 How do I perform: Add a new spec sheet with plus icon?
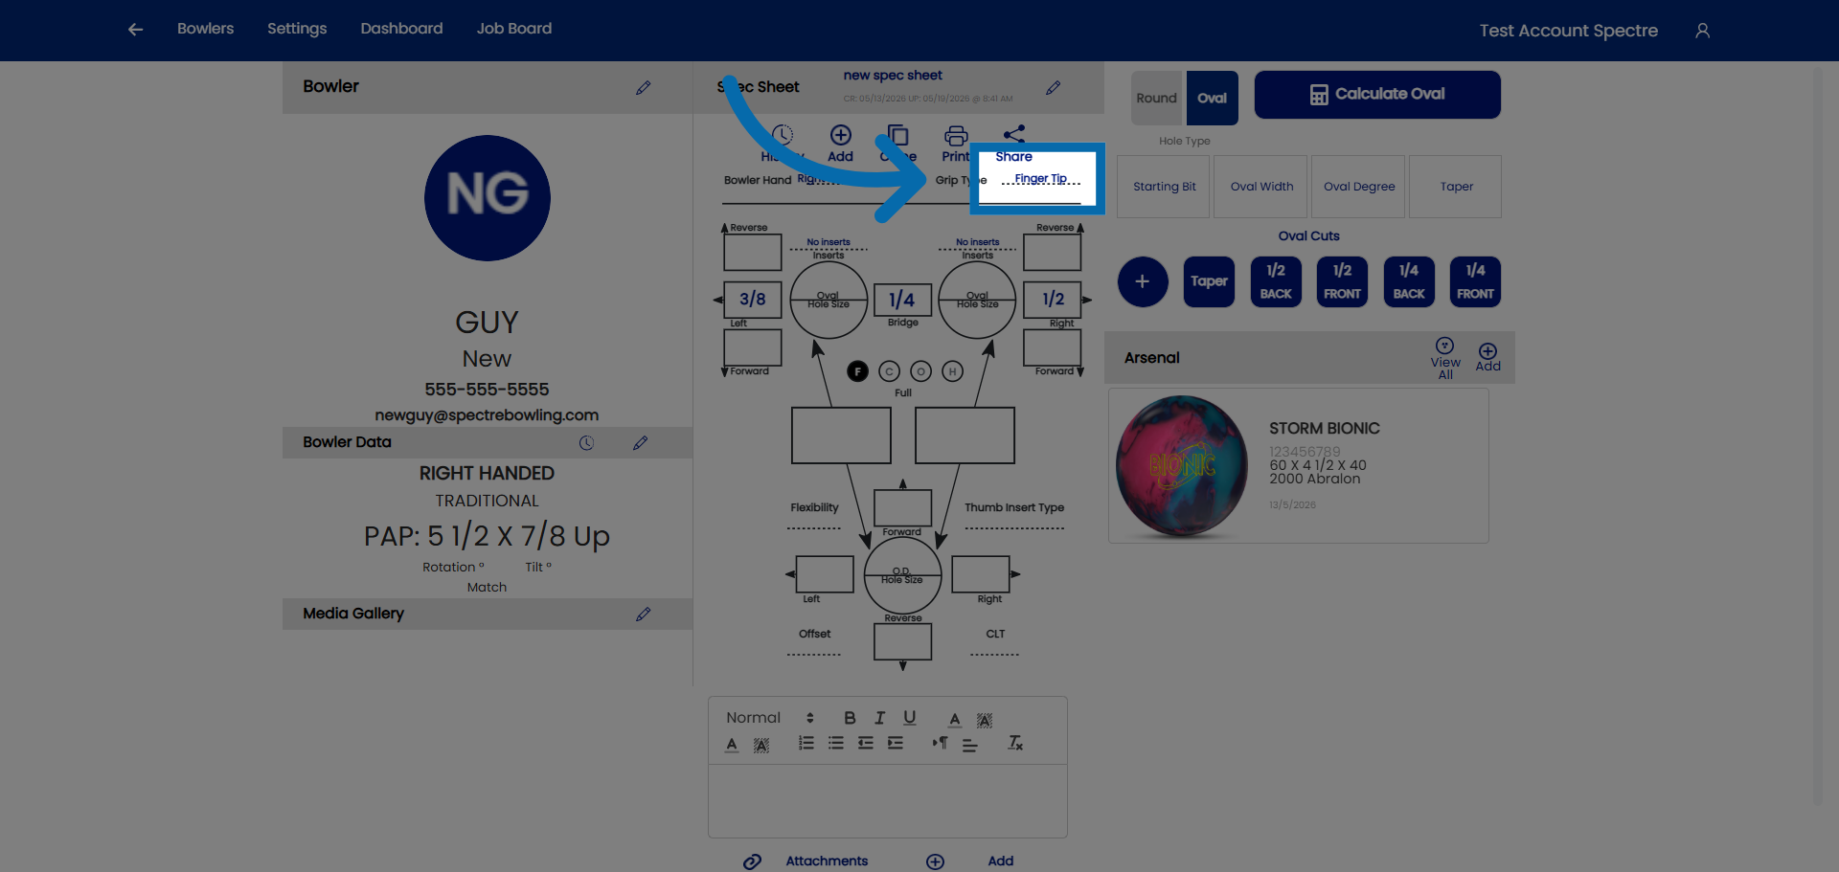click(x=840, y=135)
